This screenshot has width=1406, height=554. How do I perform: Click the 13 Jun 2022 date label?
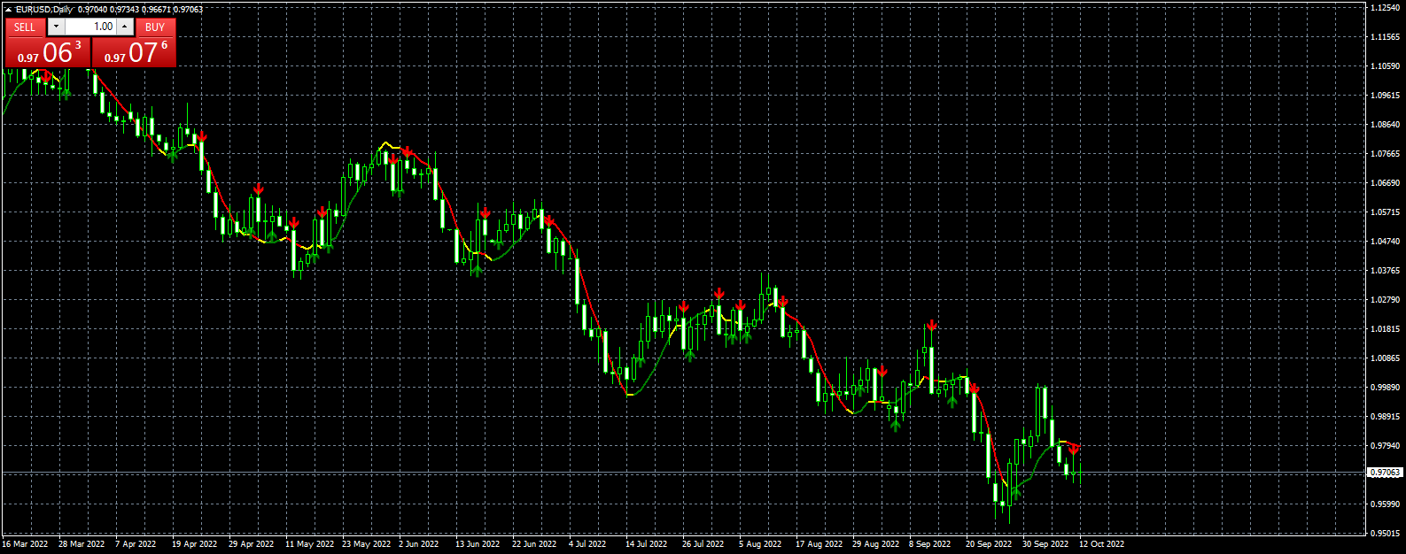[x=478, y=544]
